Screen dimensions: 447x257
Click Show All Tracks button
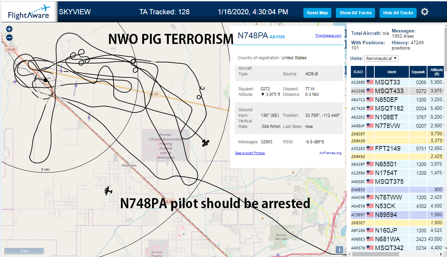(355, 13)
